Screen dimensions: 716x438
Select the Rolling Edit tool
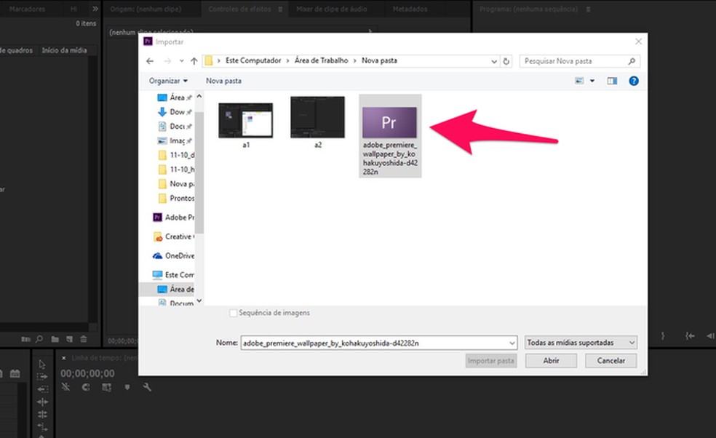tap(42, 414)
